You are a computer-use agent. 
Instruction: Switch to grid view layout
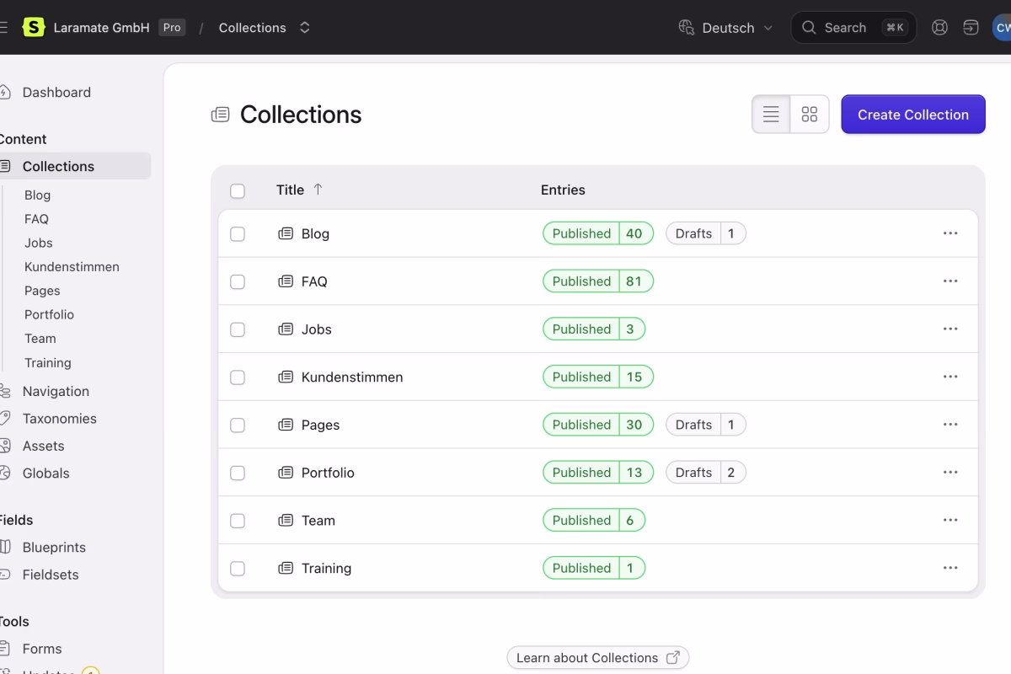click(810, 115)
